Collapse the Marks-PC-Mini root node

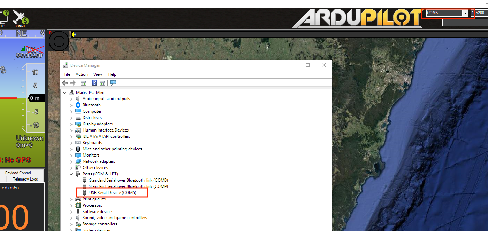(65, 93)
